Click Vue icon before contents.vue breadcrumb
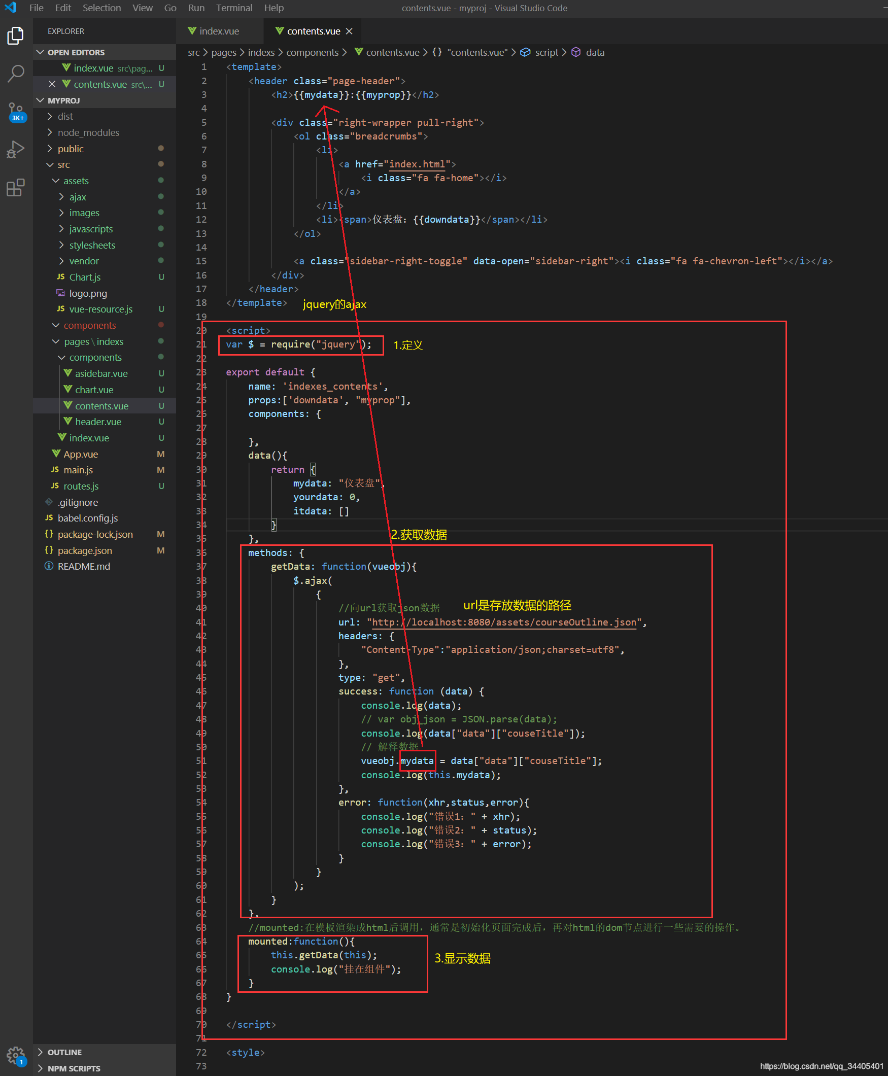 pos(359,52)
